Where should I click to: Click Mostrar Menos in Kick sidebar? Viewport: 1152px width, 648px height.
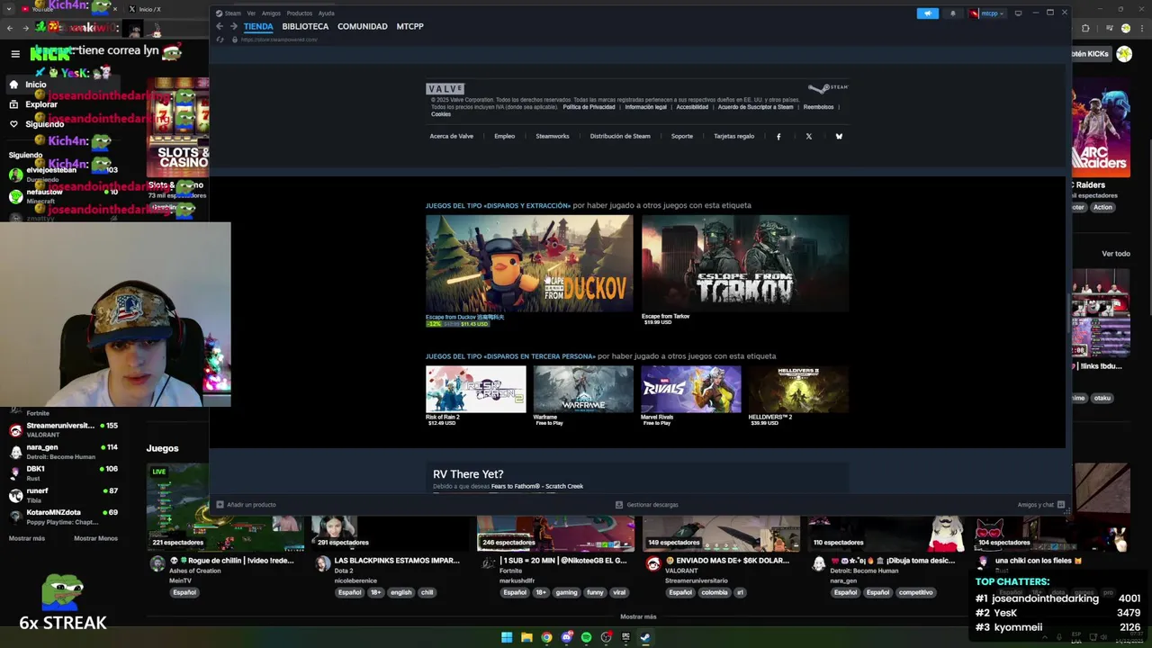[x=95, y=538]
